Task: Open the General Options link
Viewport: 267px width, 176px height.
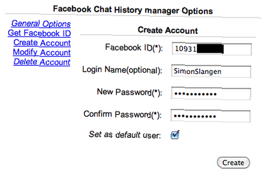Action: tap(41, 24)
